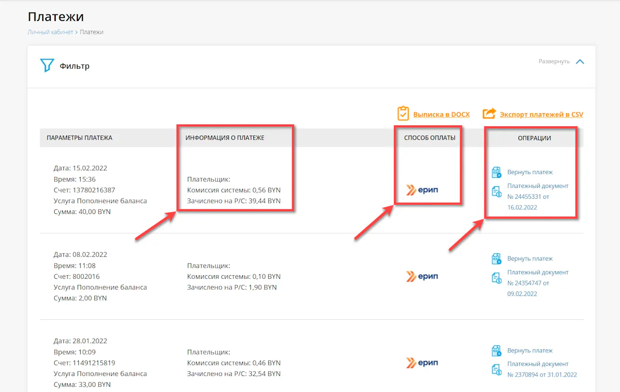Click payment document icon for 15.02.2022 payment
The image size is (620, 392).
[497, 191]
